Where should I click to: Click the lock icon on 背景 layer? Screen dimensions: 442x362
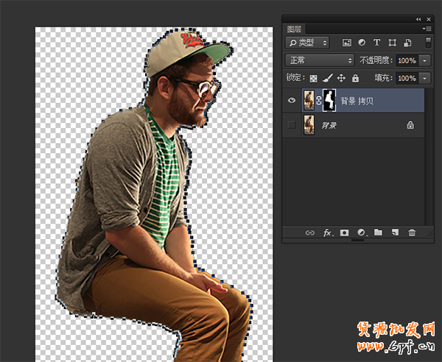(410, 124)
